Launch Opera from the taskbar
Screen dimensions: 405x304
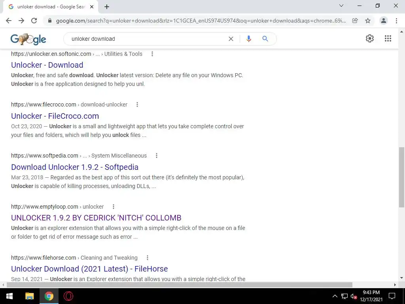pos(68,296)
